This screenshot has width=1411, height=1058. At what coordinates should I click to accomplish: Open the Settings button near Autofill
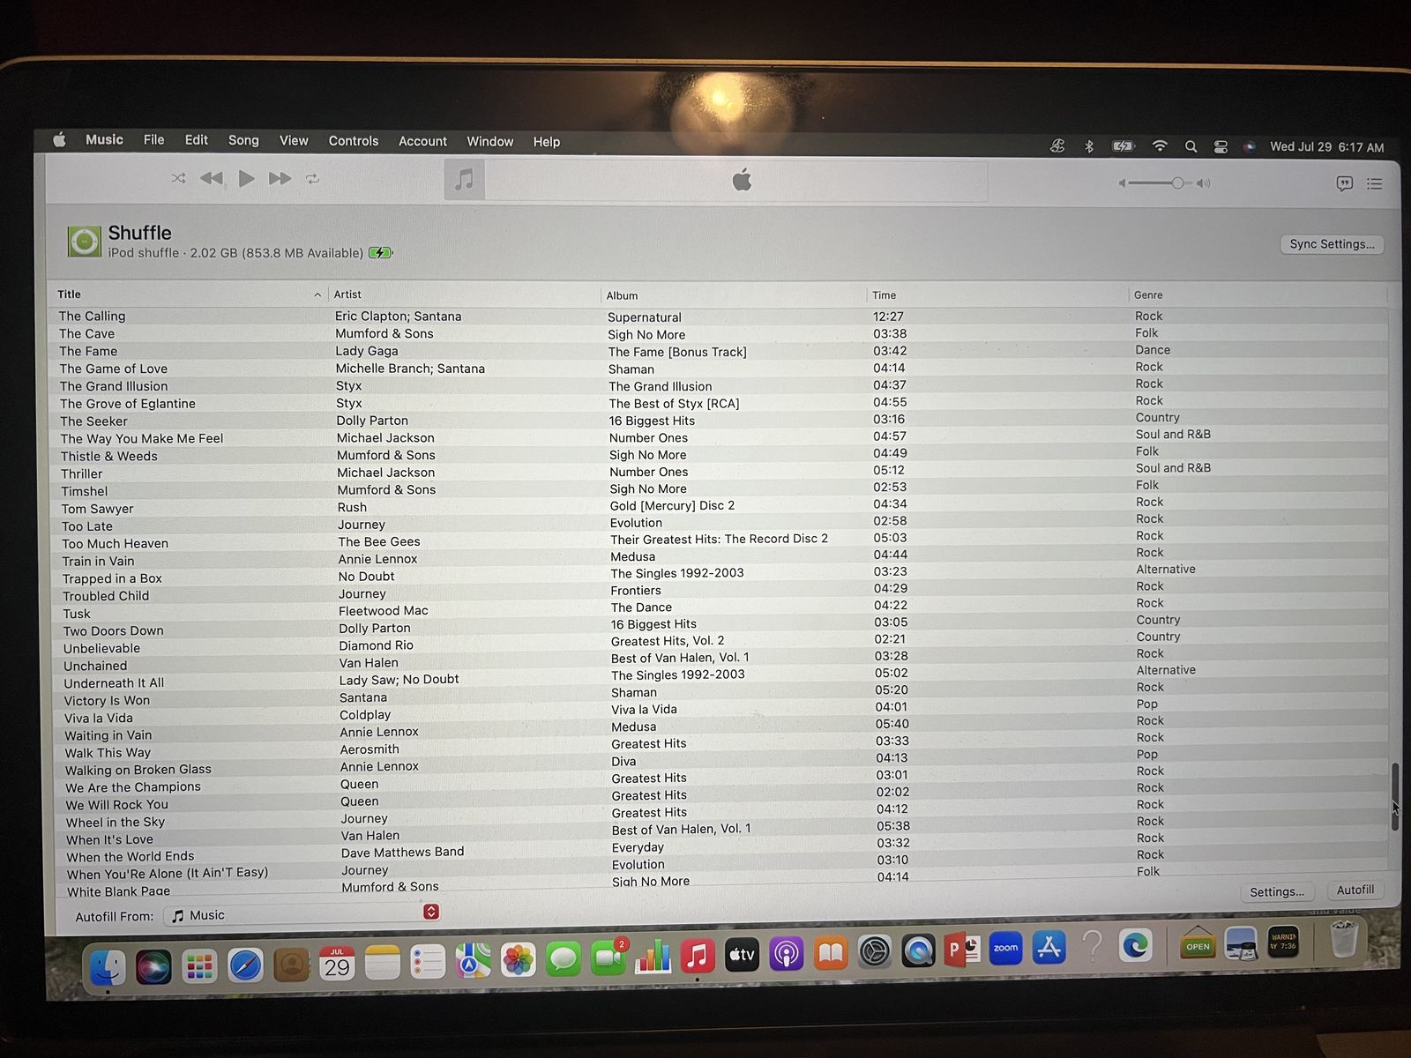tap(1276, 891)
